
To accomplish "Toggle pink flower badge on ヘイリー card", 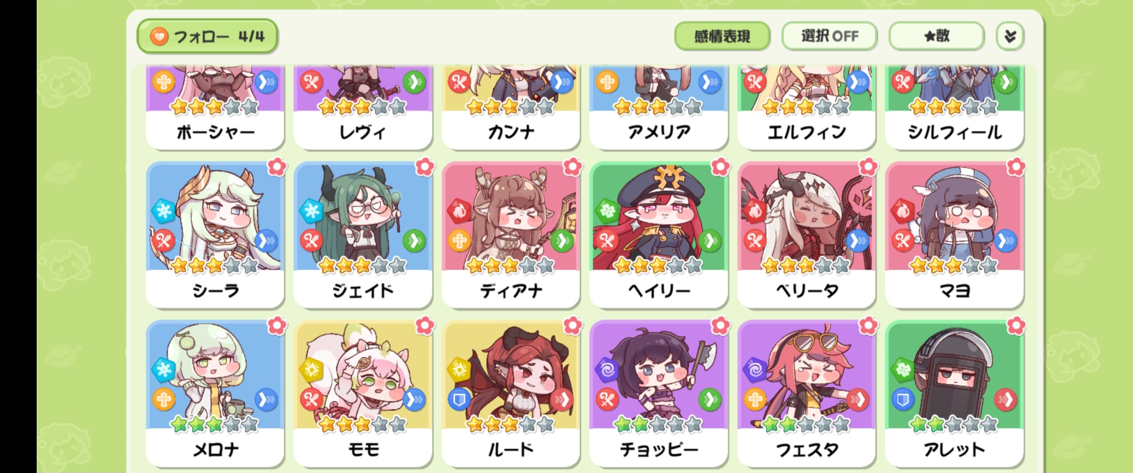I will point(720,167).
